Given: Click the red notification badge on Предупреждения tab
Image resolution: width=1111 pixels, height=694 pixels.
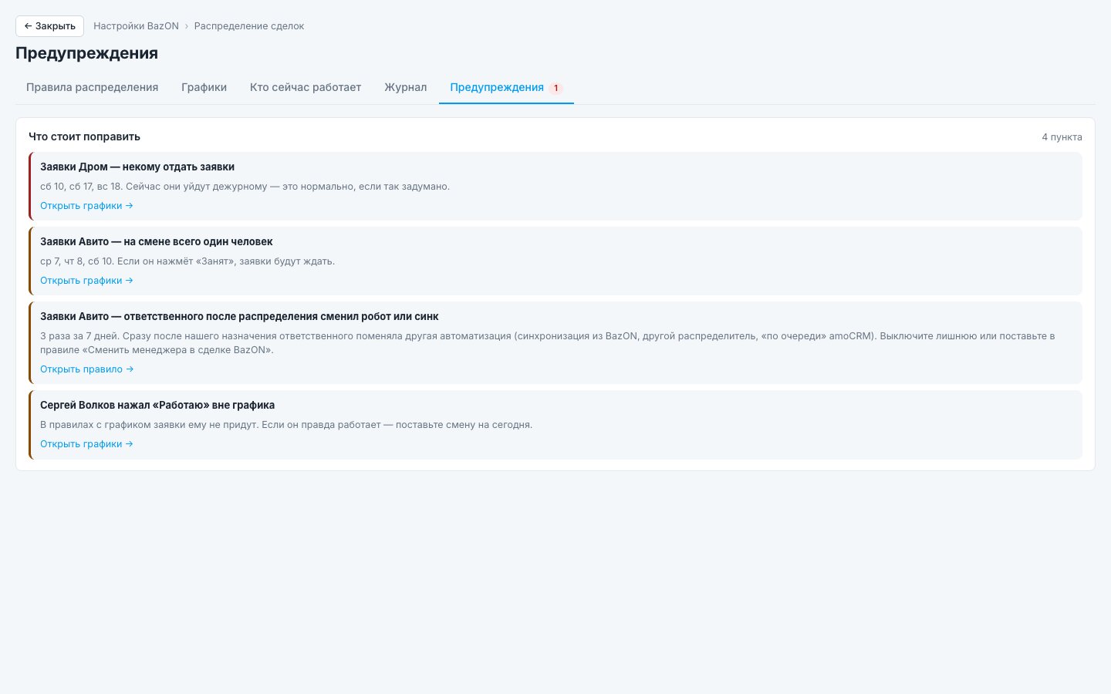Looking at the screenshot, I should [556, 88].
